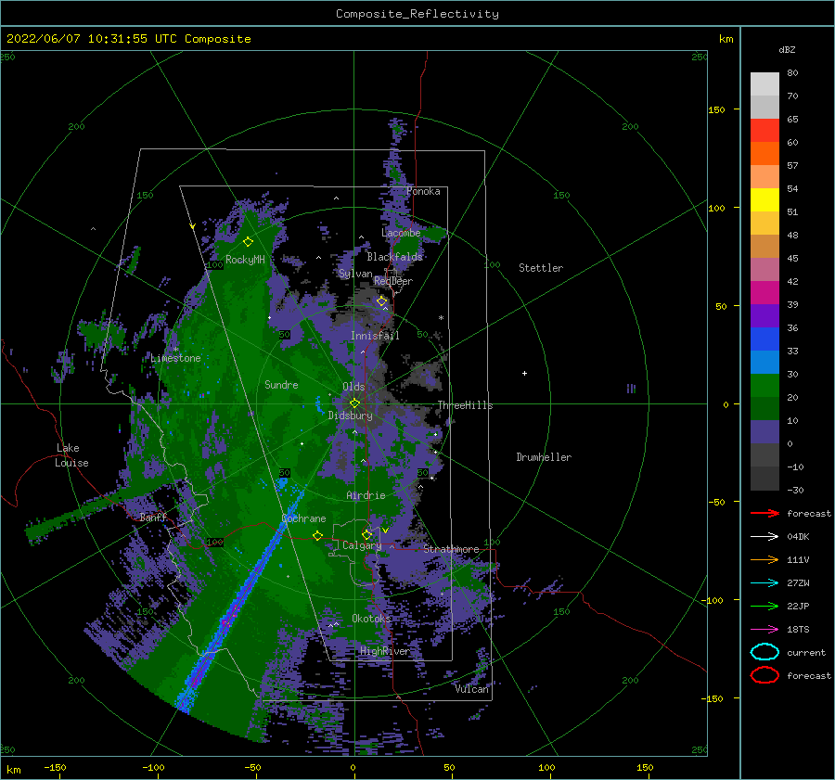Click the magenta 18TS arrow icon
Screen dimensions: 835x780
pyautogui.click(x=764, y=630)
